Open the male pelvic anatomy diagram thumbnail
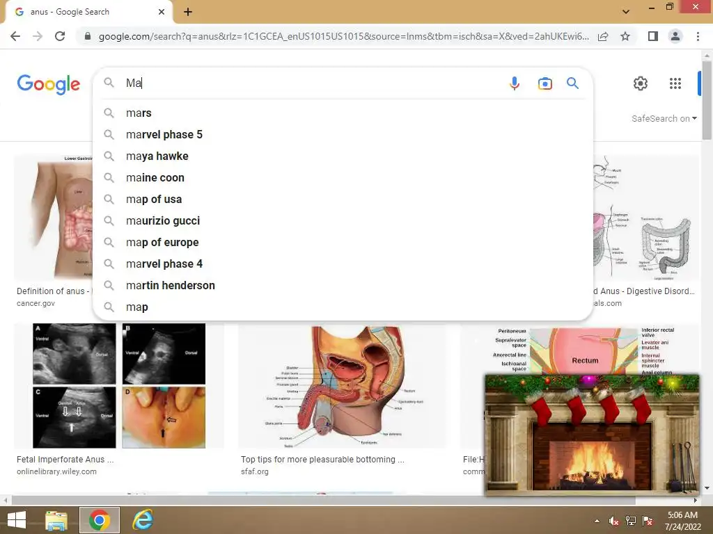The width and height of the screenshot is (713, 534). coord(342,386)
